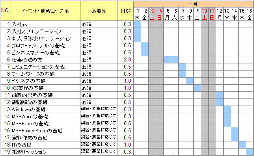
Task: Click the 1.0 days value for XX業界の基礎
Action: tap(126, 88)
